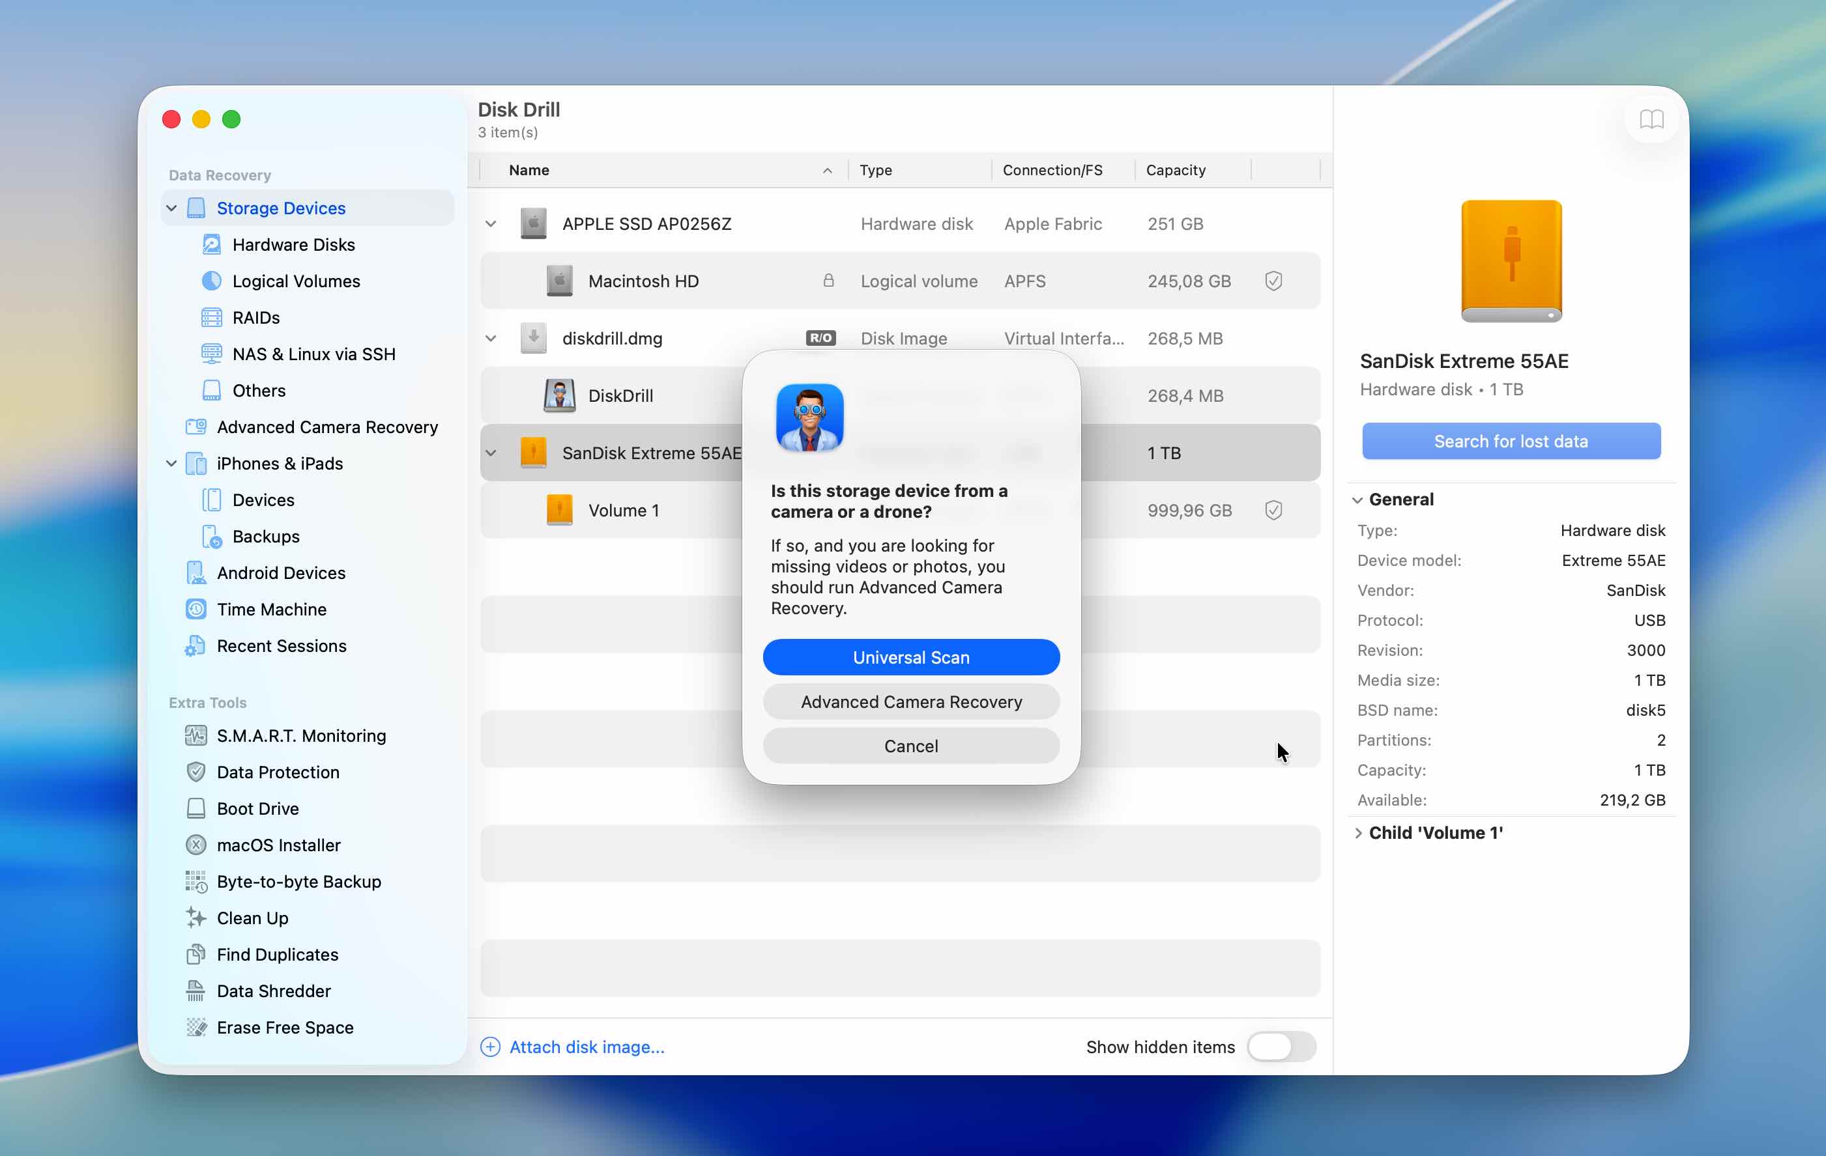Open Data Shredder tool icon
The image size is (1826, 1156).
tap(196, 991)
